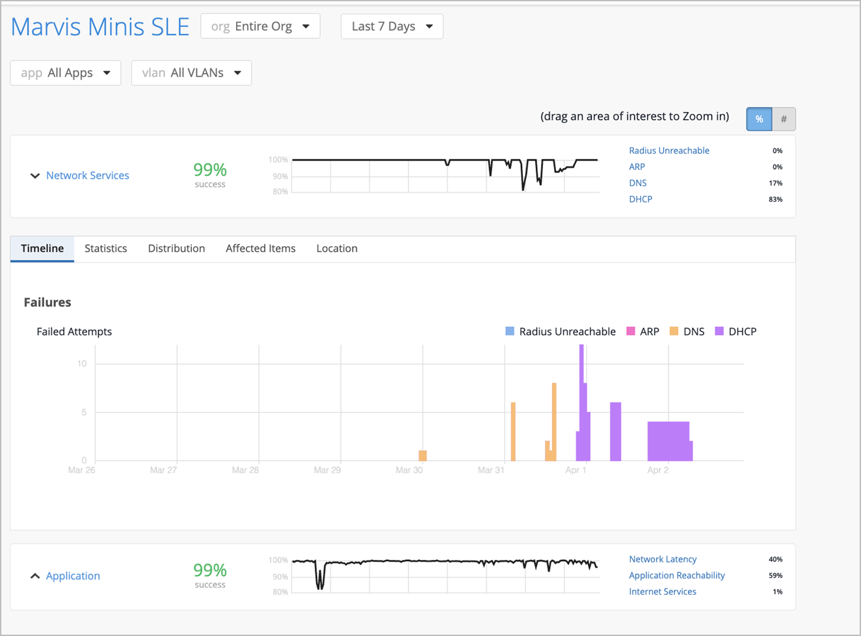Open the Application SLE link
This screenshot has width=861, height=636.
pos(73,575)
